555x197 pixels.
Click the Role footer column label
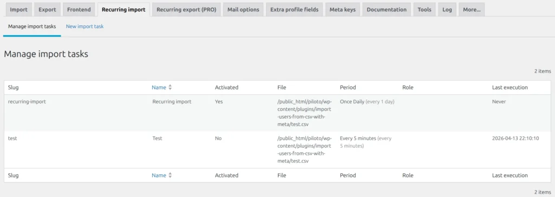408,175
